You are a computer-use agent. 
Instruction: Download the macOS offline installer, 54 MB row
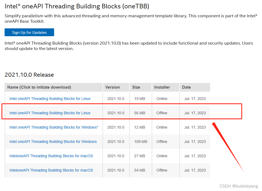click(x=51, y=170)
